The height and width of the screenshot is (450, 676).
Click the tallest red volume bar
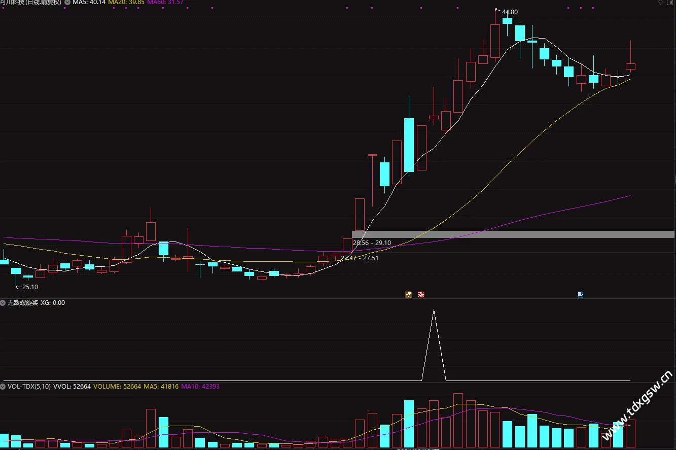458,420
